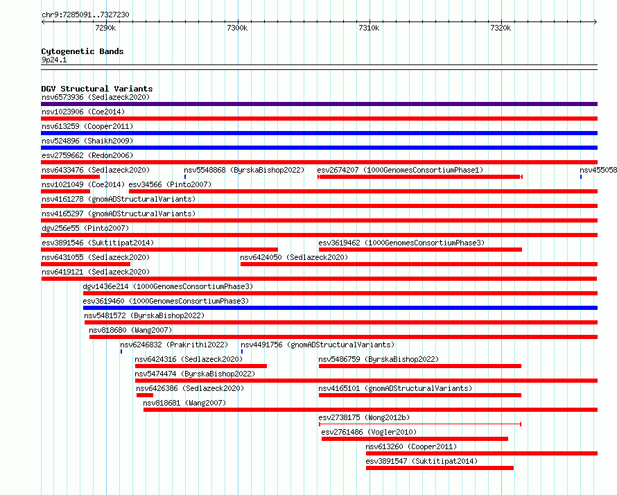Select the red bar under esv2674207

pos(420,177)
